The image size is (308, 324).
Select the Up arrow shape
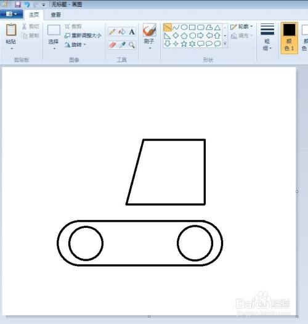(217, 36)
